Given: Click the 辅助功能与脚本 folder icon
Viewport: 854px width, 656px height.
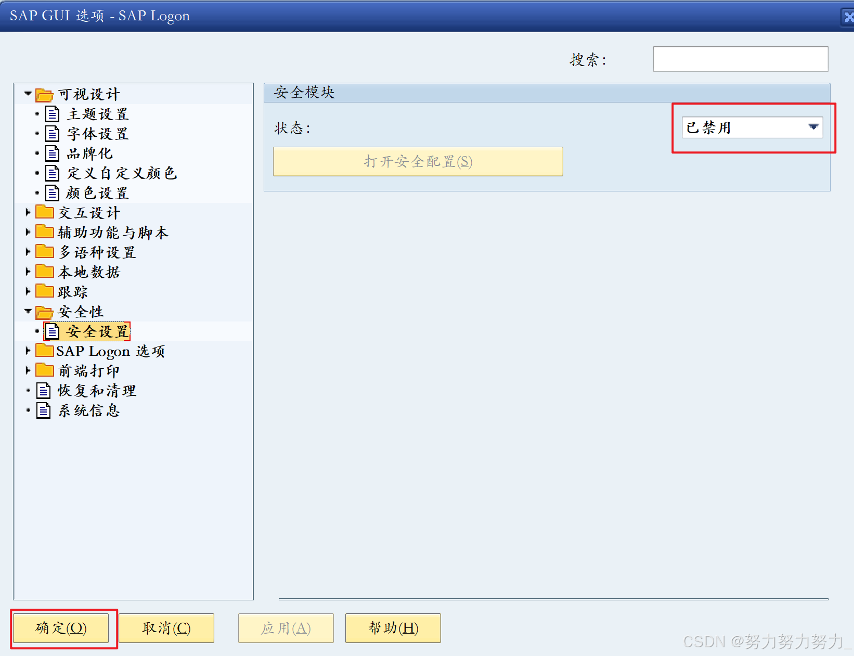Looking at the screenshot, I should (45, 232).
